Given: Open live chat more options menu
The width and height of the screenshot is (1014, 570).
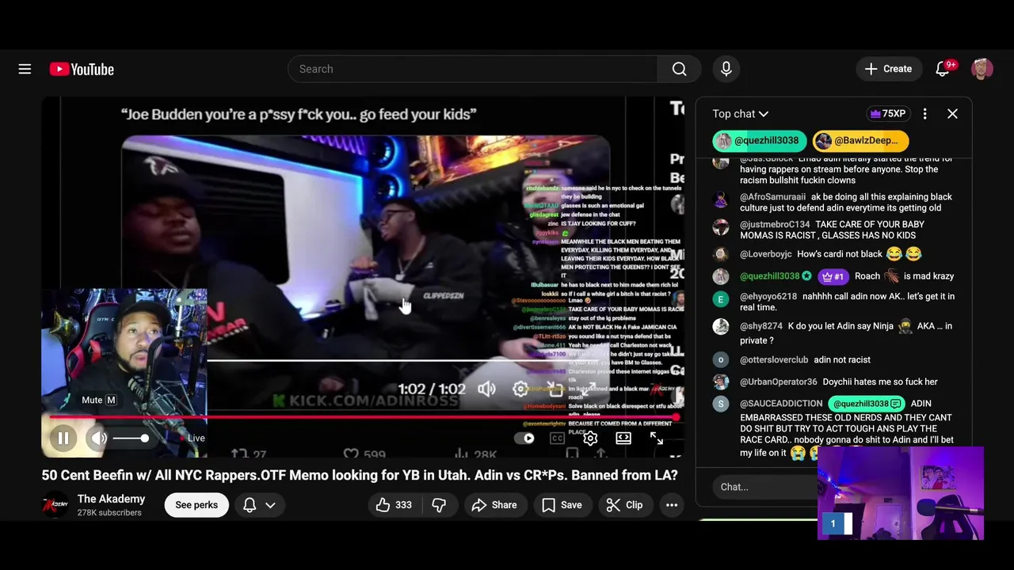Looking at the screenshot, I should coord(924,114).
